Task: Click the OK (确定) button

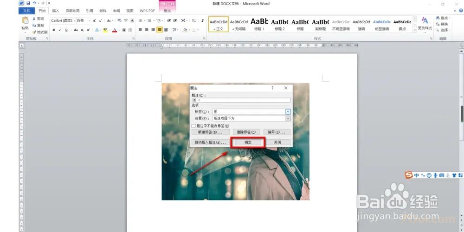Action: [x=248, y=142]
